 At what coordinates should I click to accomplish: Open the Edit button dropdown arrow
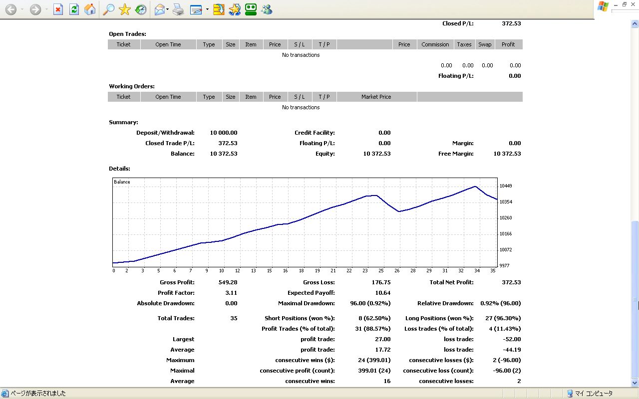pos(207,9)
